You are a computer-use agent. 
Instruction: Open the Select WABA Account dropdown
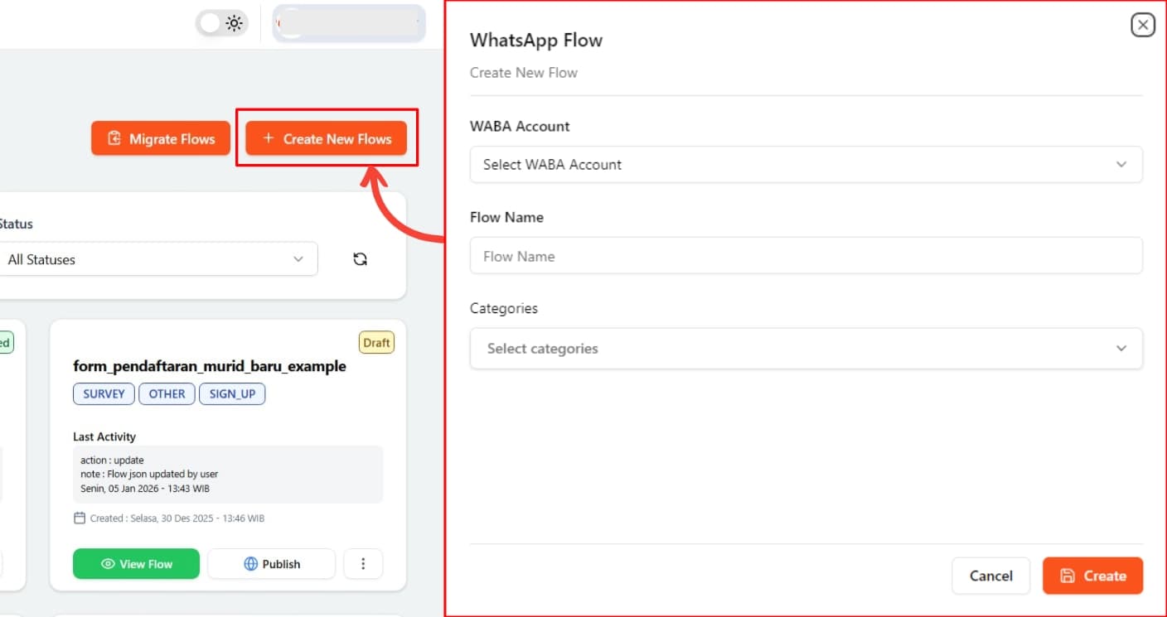(x=805, y=165)
